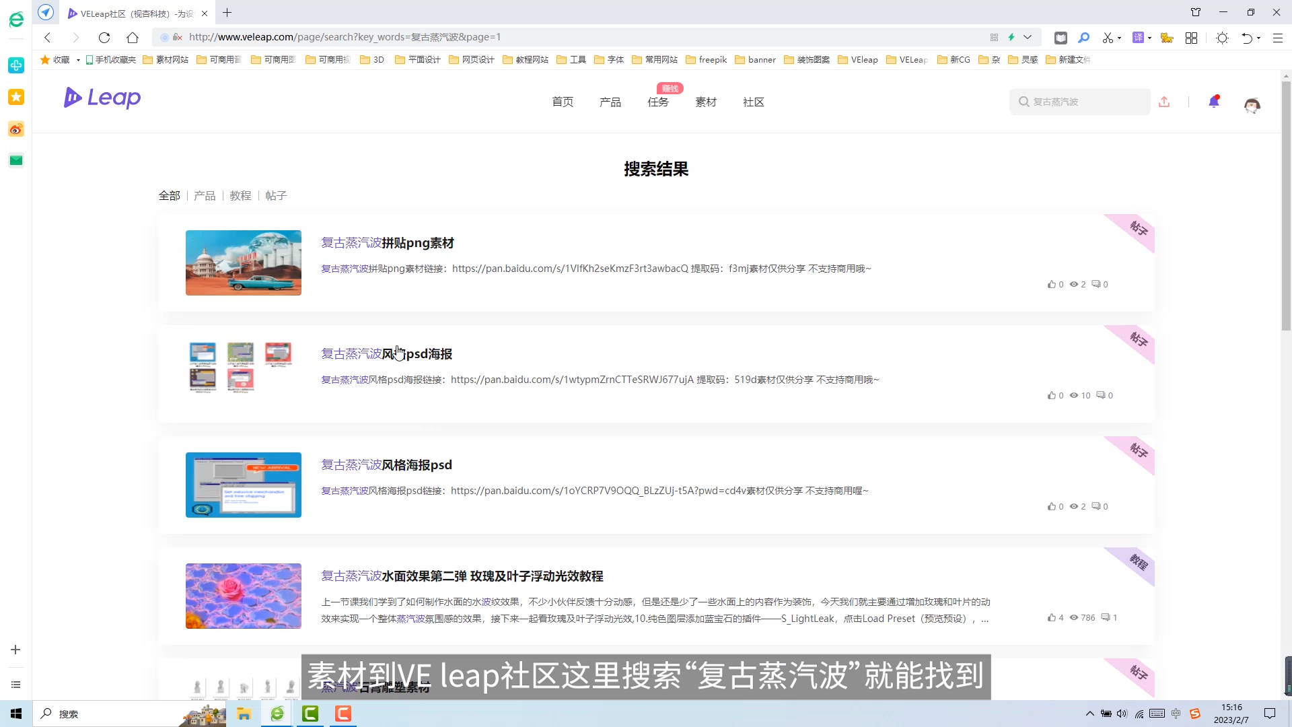This screenshot has height=727, width=1292.
Task: Click the site search field with 复古蒸汽波
Action: [1079, 102]
